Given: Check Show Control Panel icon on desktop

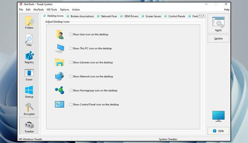Looking at the screenshot, I should pyautogui.click(x=71, y=104).
